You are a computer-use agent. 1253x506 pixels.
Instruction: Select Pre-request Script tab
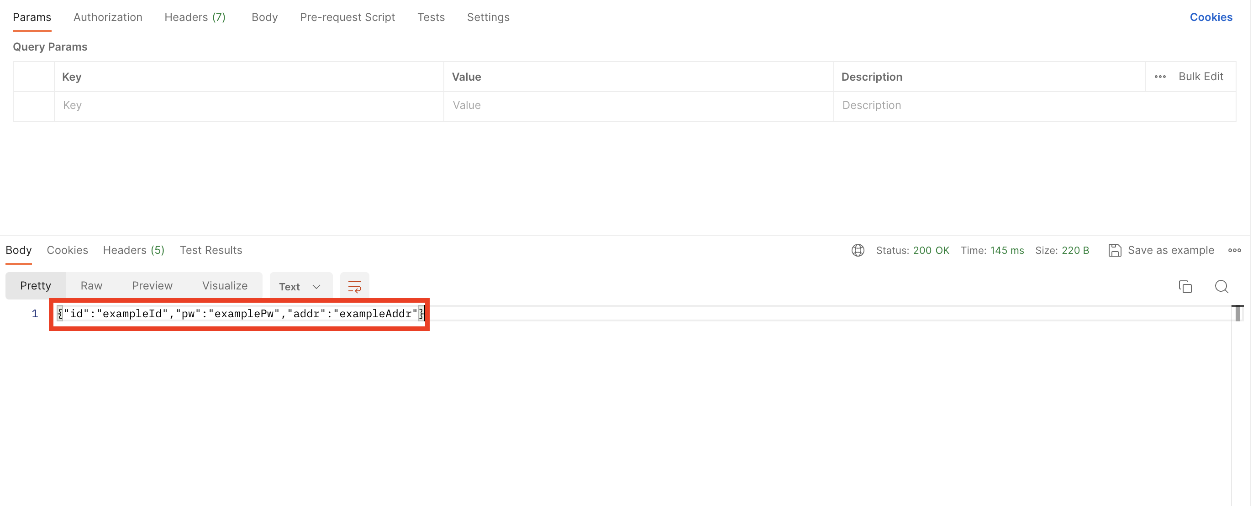pos(347,17)
